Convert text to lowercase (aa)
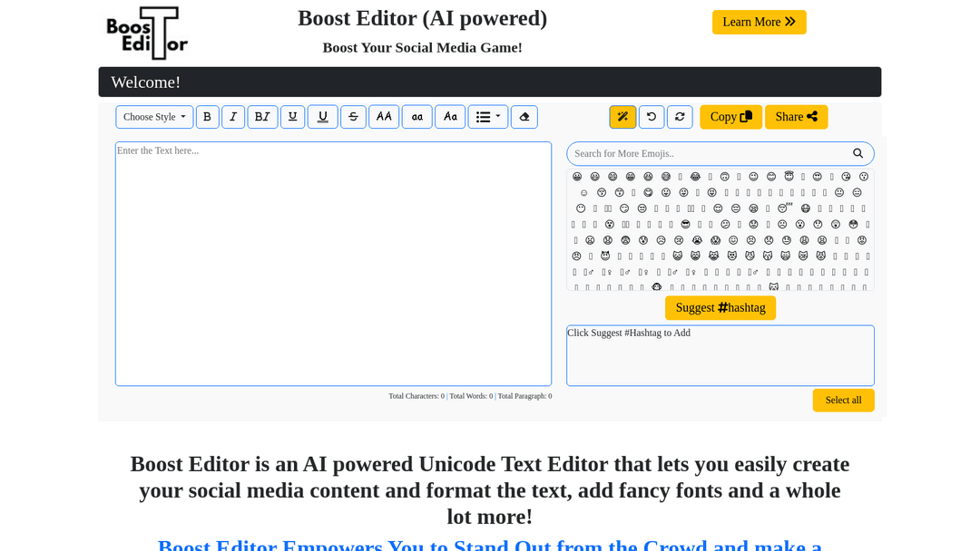This screenshot has width=980, height=551. 416,117
